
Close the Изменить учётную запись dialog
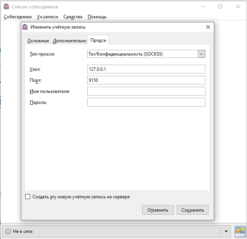click(208, 27)
